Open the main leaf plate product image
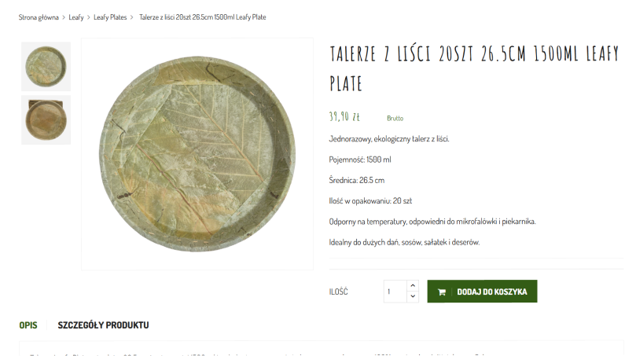The width and height of the screenshot is (636, 356). pyautogui.click(x=197, y=154)
